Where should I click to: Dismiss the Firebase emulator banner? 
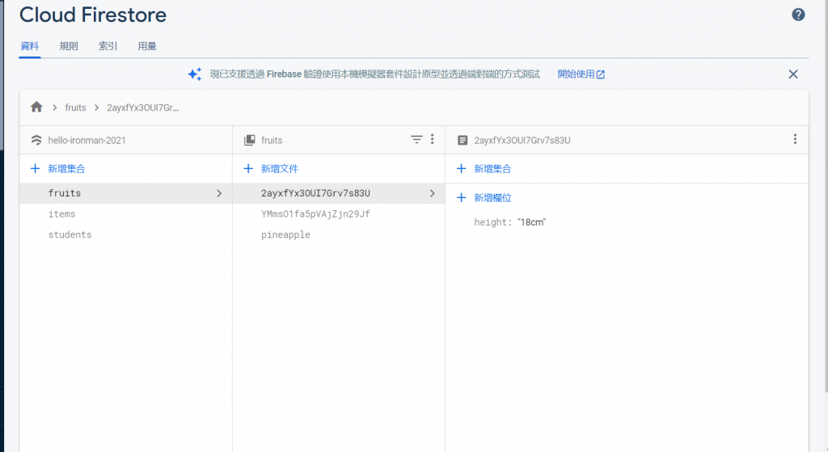pyautogui.click(x=792, y=74)
